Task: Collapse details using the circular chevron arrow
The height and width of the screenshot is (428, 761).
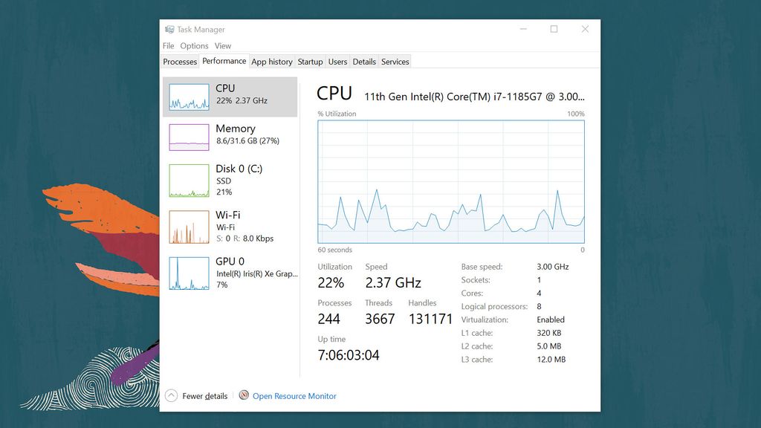Action: tap(171, 396)
